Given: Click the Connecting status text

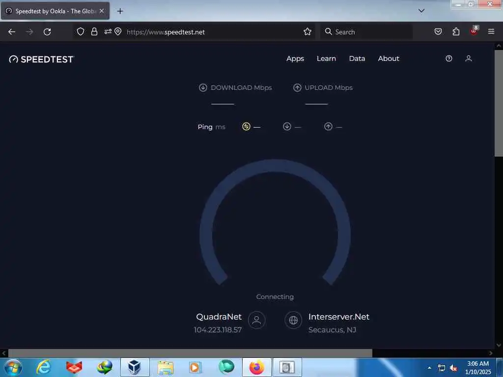Looking at the screenshot, I should click(x=275, y=297).
